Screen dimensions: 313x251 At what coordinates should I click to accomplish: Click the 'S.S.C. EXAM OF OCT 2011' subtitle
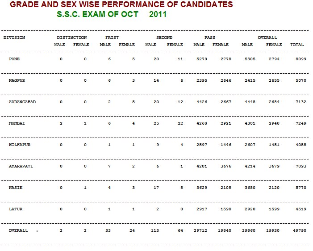[x=112, y=14]
